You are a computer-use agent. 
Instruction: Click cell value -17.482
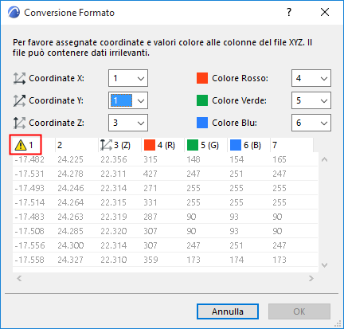(x=29, y=159)
